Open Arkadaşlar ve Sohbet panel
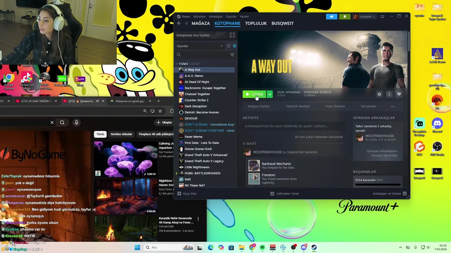Screen dimensions: 451x253 point(390,194)
